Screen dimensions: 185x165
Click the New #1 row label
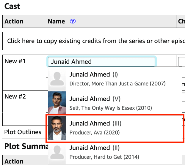click(15, 61)
